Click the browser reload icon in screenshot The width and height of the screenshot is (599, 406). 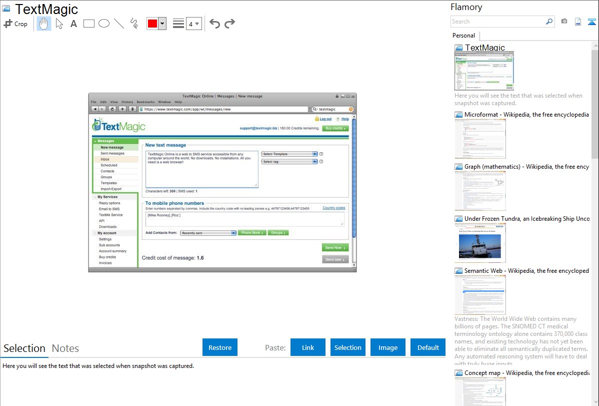112,109
